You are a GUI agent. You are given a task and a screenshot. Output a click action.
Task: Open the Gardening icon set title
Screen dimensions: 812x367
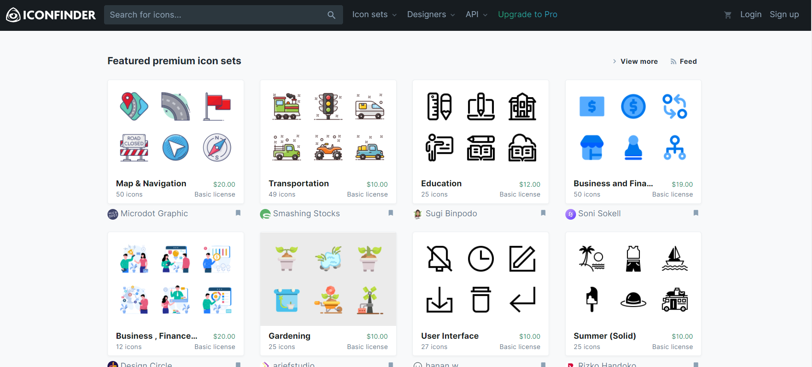[x=290, y=336]
